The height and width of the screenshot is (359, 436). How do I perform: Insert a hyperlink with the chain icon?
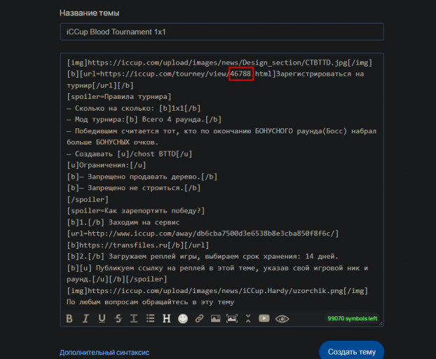click(199, 318)
